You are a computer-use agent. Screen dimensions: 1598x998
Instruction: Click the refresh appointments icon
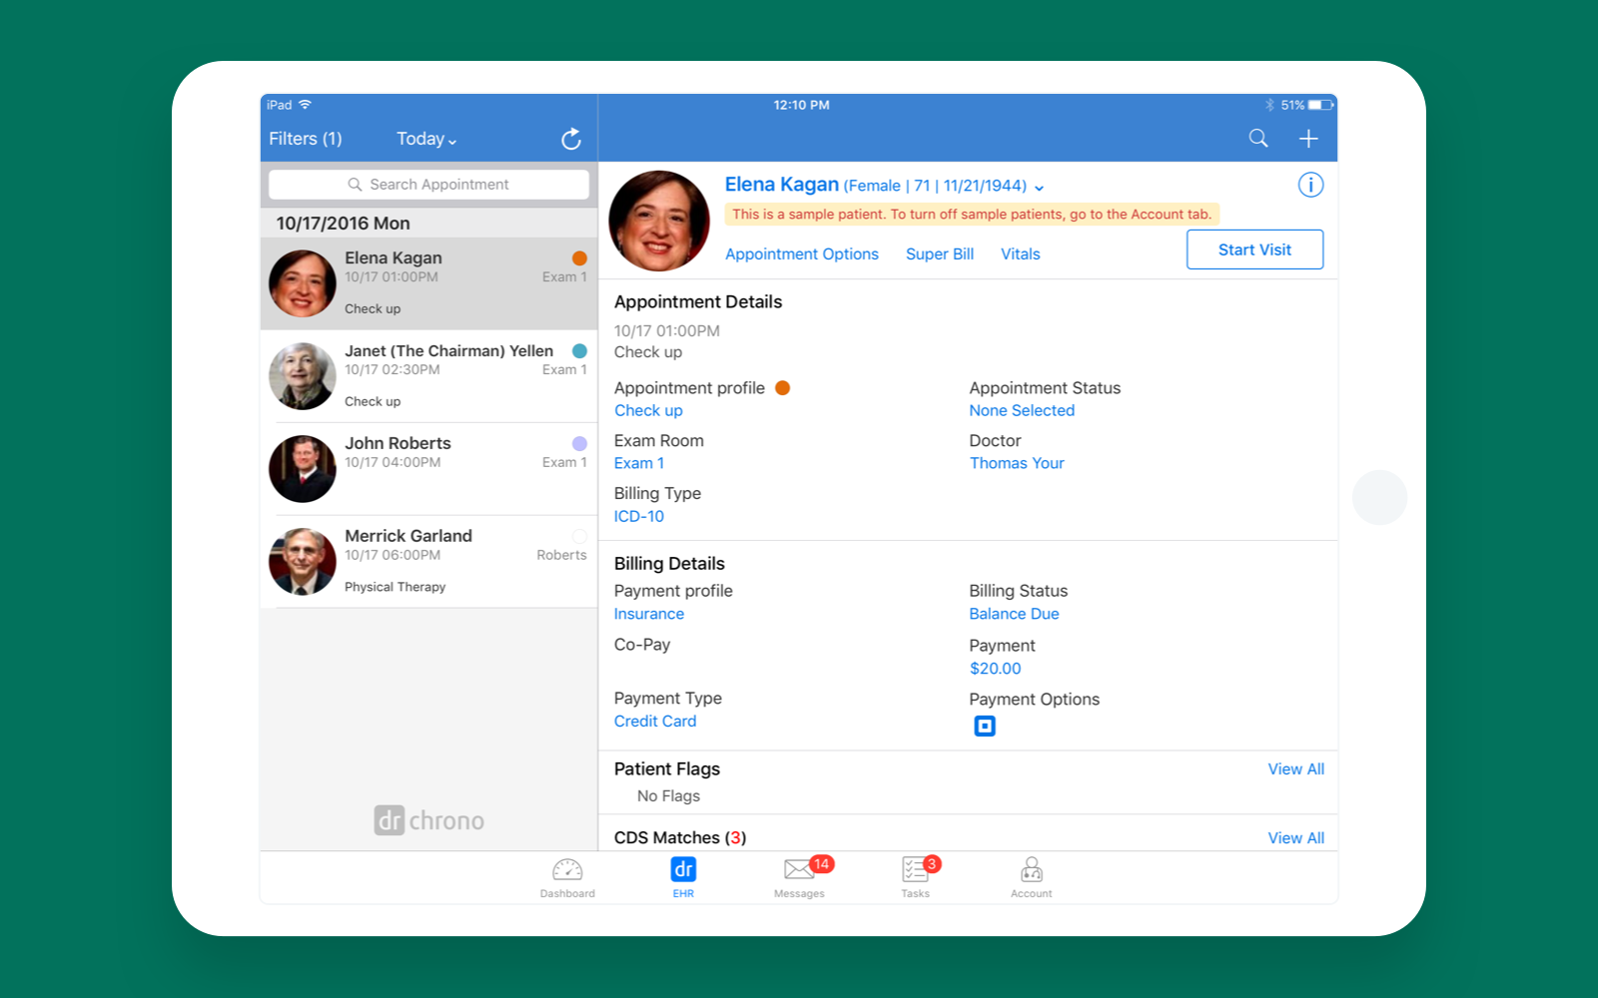570,139
